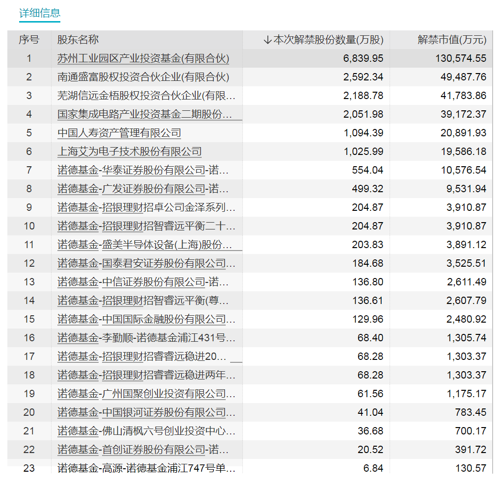Open link 诺德基金-招银理财招睿睿远稳进两年
Image resolution: width=499 pixels, height=481 pixels.
pyautogui.click(x=146, y=375)
